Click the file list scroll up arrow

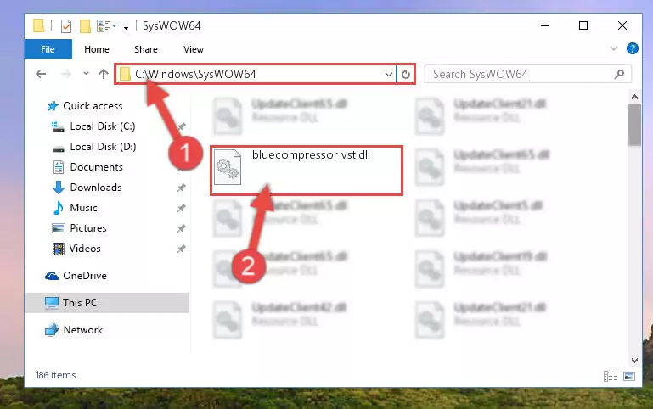click(x=634, y=97)
